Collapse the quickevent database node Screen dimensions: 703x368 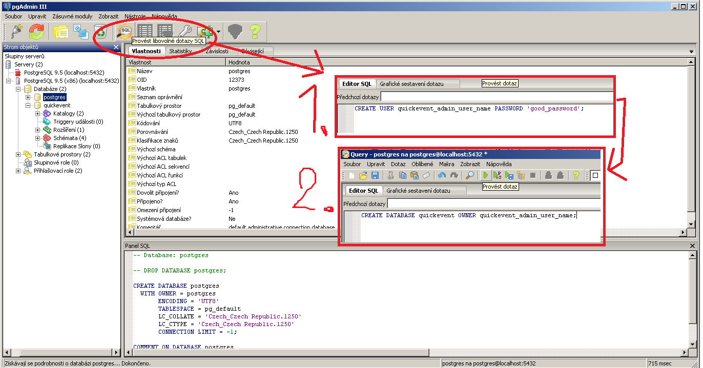click(28, 105)
